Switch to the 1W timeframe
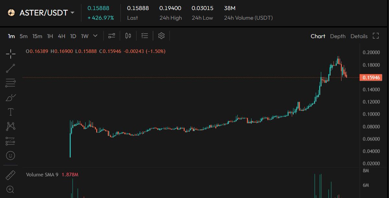389x198 pixels. tap(85, 36)
